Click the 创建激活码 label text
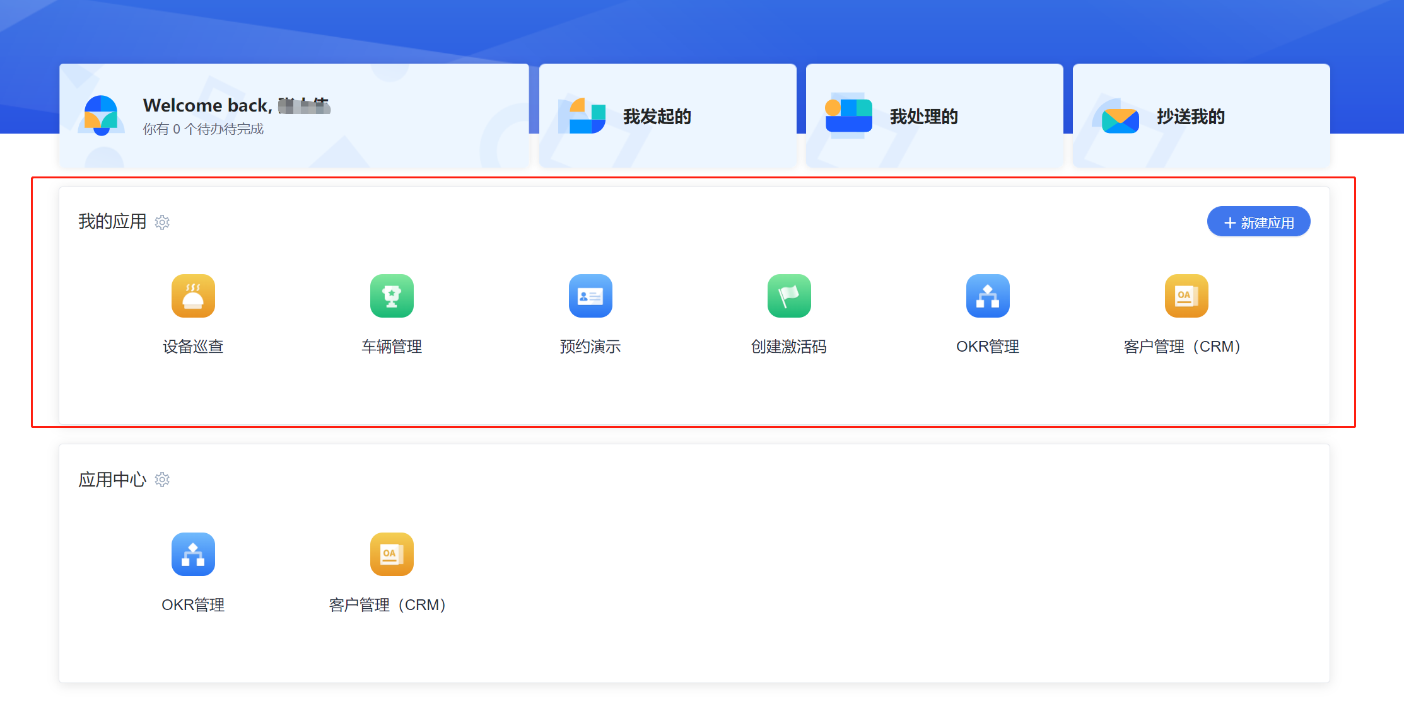This screenshot has height=726, width=1404. [789, 347]
